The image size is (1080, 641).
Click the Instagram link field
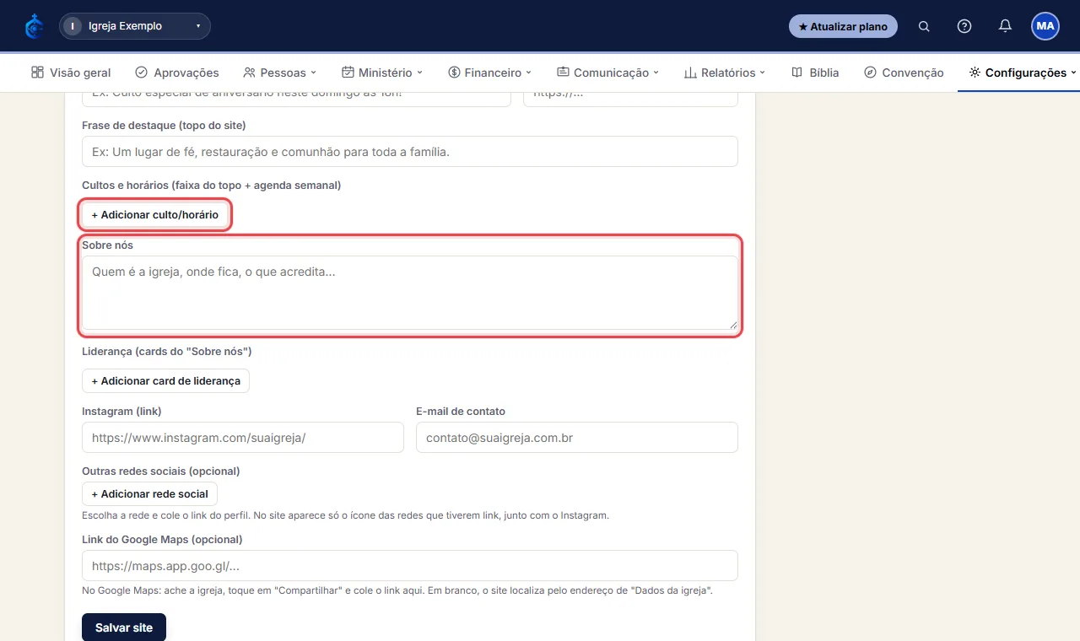tap(243, 438)
